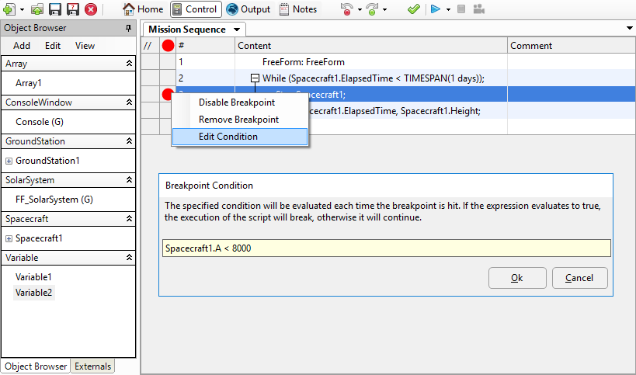636x375 pixels.
Task: Select the GroundStation1 object
Action: pos(47,161)
